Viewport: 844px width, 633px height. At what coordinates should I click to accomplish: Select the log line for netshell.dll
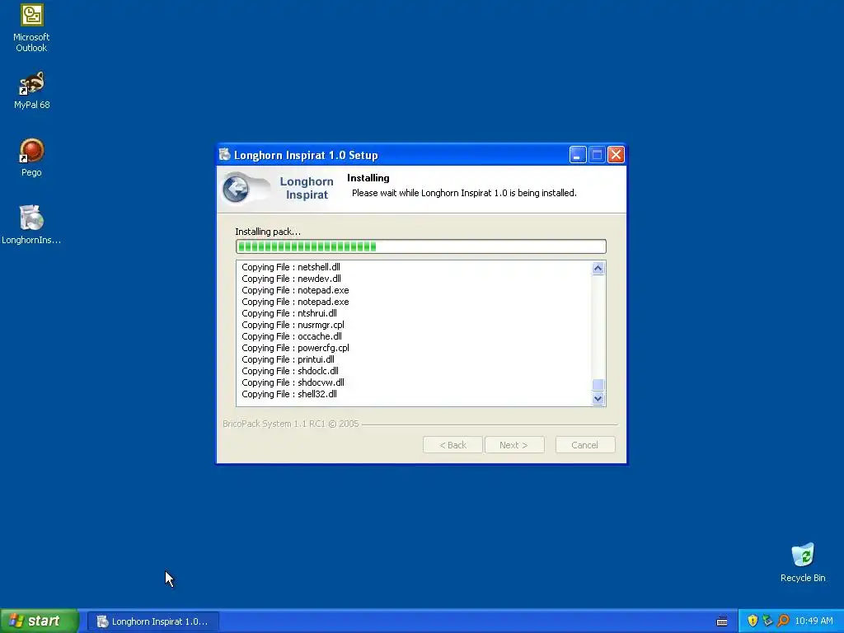point(291,267)
